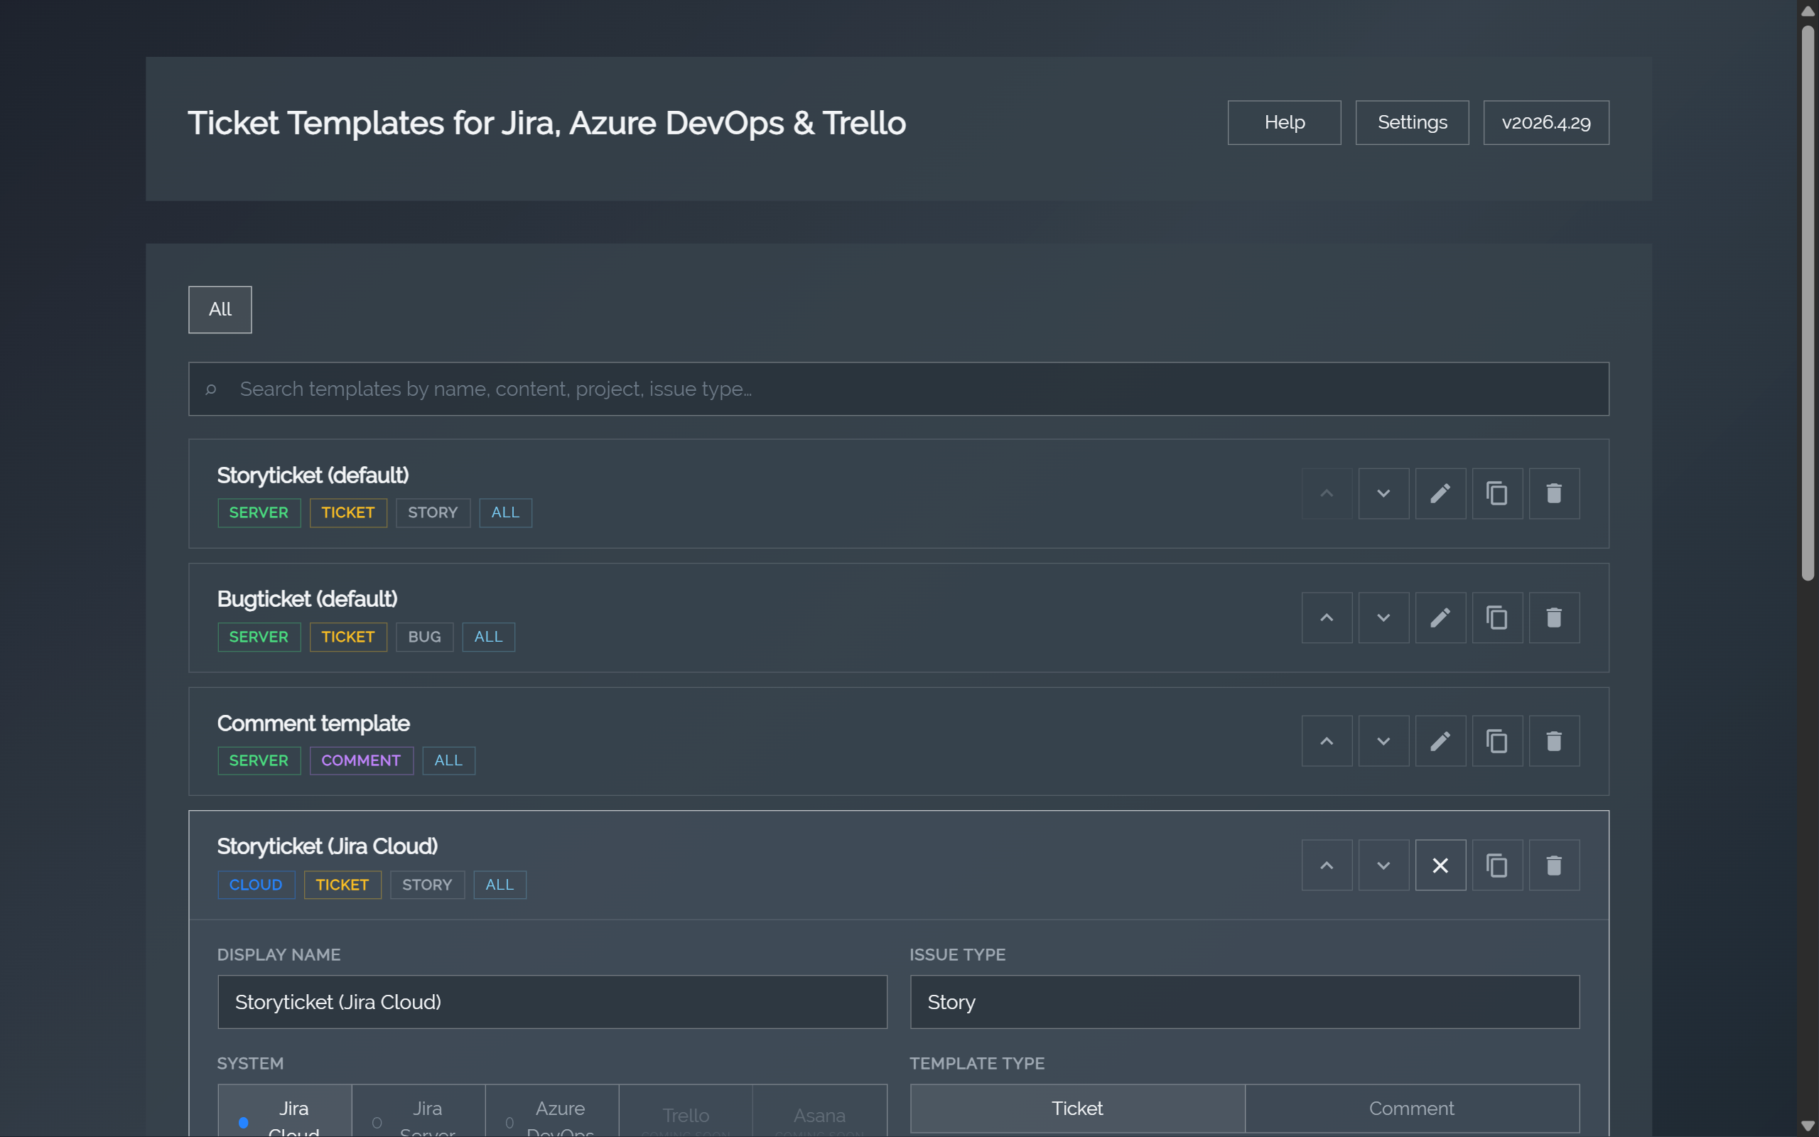Move Comment template up
The image size is (1819, 1137).
click(x=1327, y=740)
